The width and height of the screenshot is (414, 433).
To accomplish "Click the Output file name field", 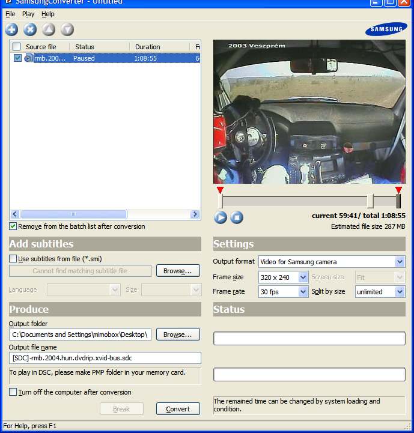I will click(105, 358).
